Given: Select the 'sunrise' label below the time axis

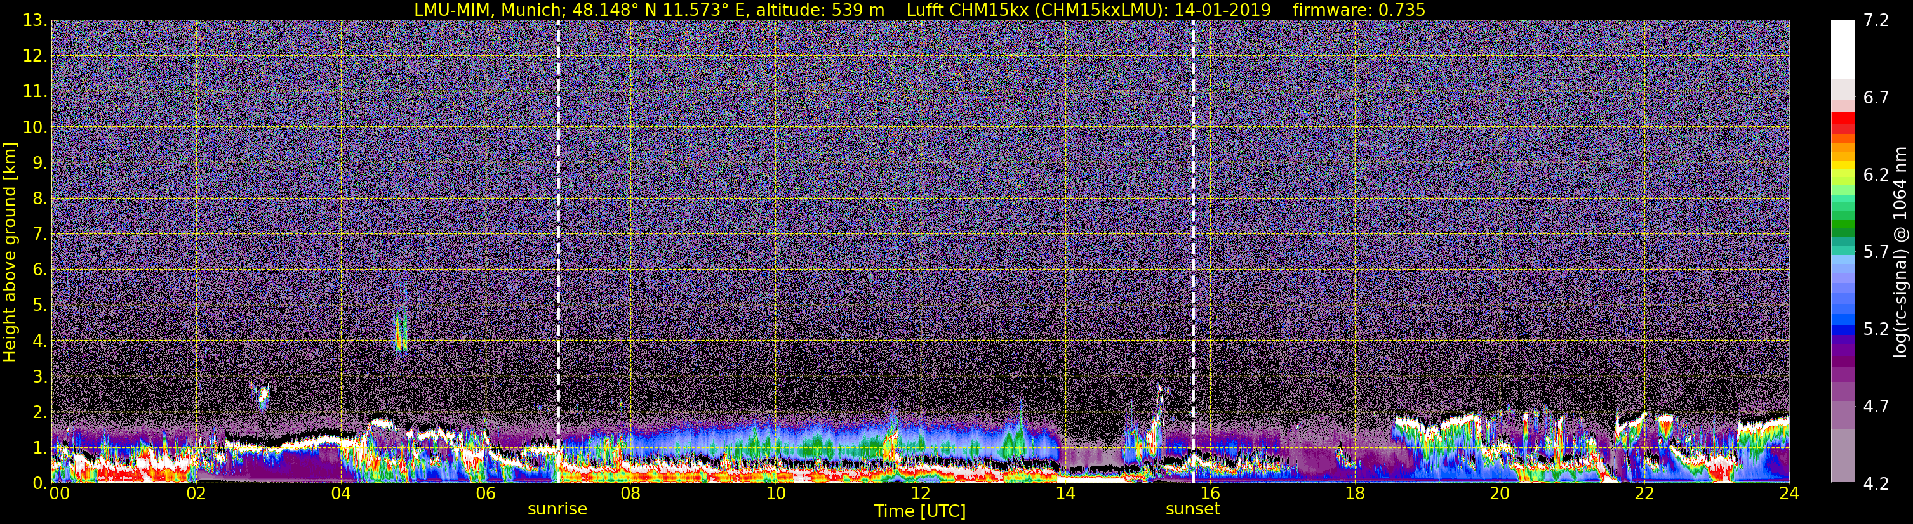Looking at the screenshot, I should point(557,509).
